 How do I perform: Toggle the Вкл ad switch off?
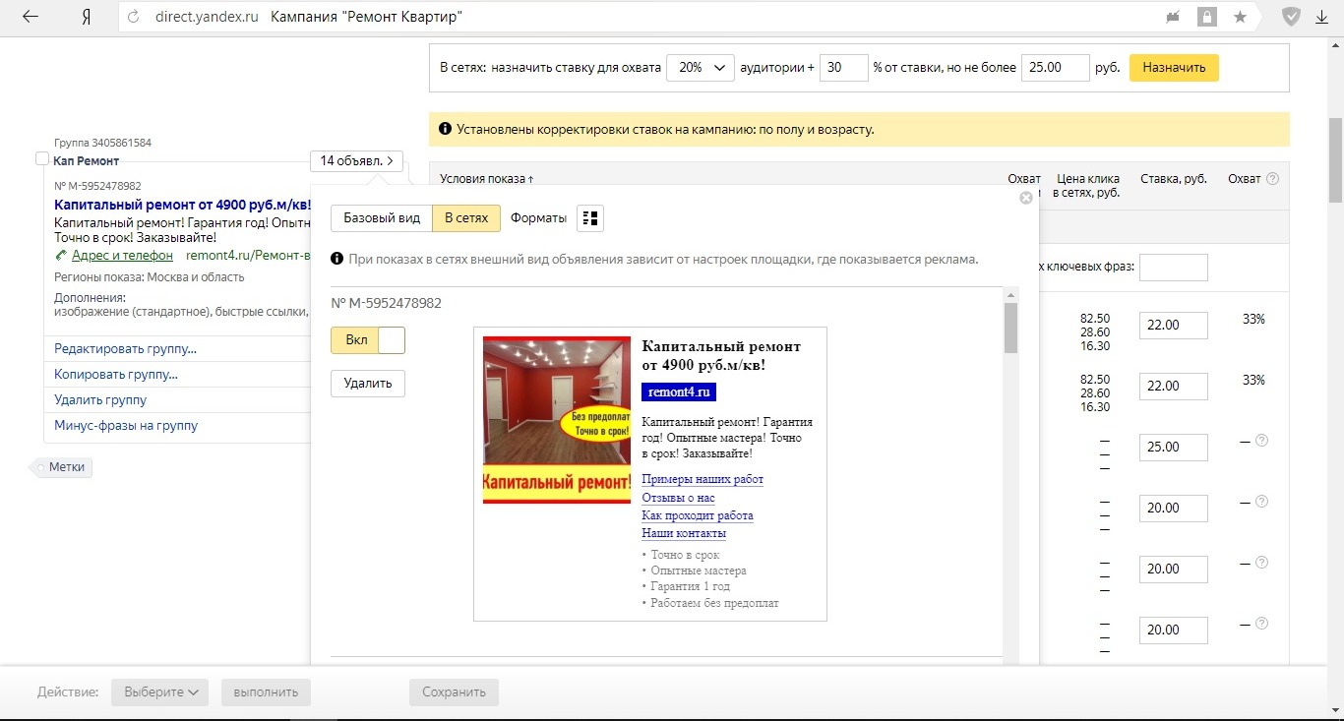point(368,340)
